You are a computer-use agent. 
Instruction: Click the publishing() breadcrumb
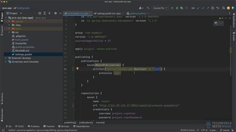(70, 122)
